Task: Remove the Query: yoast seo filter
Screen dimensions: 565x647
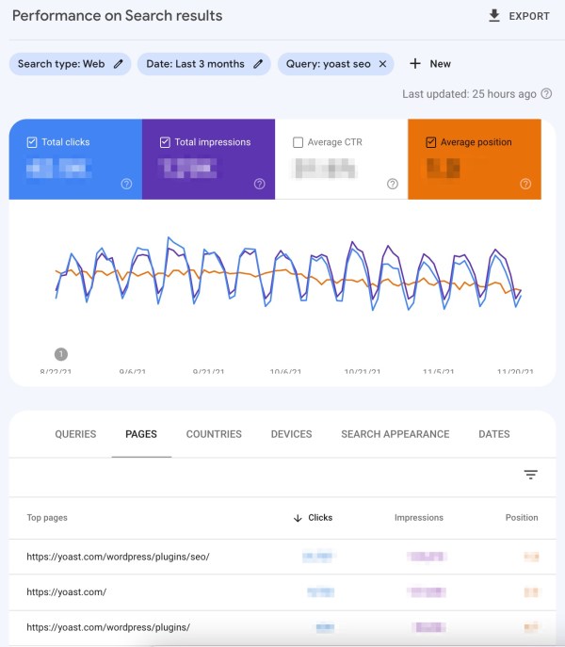Action: click(383, 64)
